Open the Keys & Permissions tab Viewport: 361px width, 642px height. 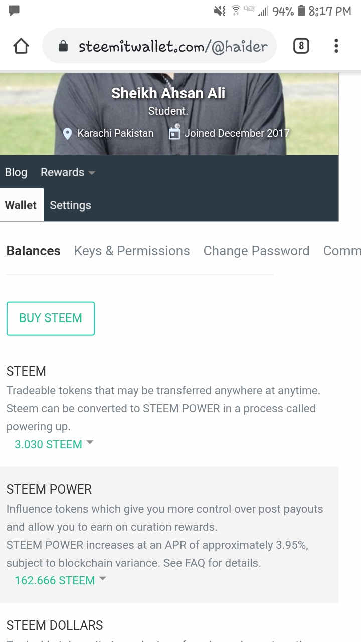[x=132, y=251]
